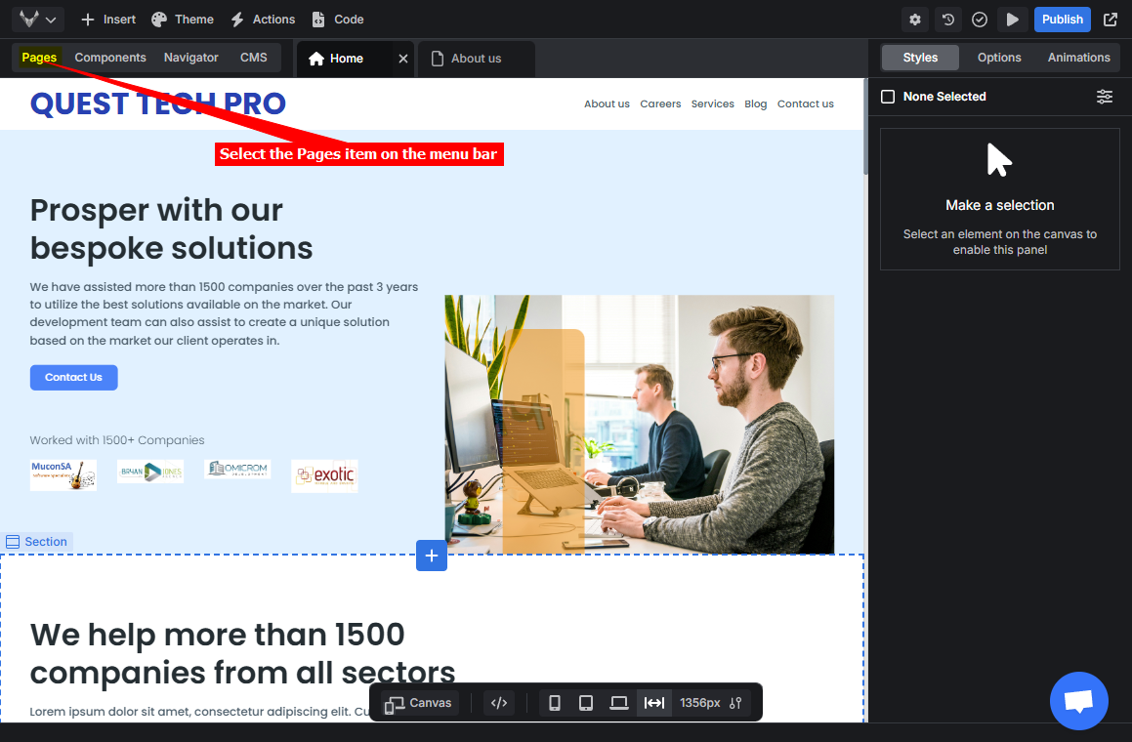Open site in new window icon
Image resolution: width=1132 pixels, height=742 pixels.
pos(1111,20)
